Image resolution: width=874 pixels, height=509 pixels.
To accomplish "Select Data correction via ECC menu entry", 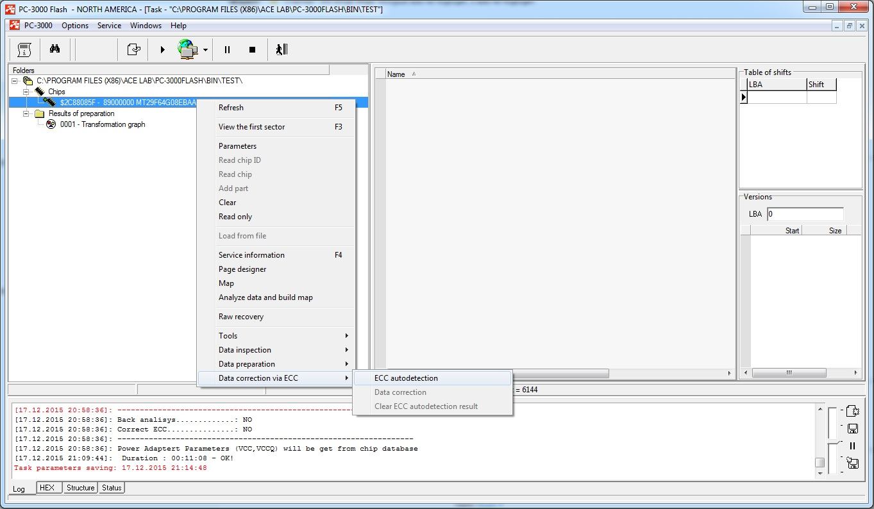I will pyautogui.click(x=276, y=378).
